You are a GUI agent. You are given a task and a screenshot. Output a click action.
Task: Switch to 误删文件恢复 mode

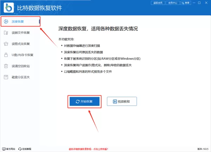click(21, 32)
